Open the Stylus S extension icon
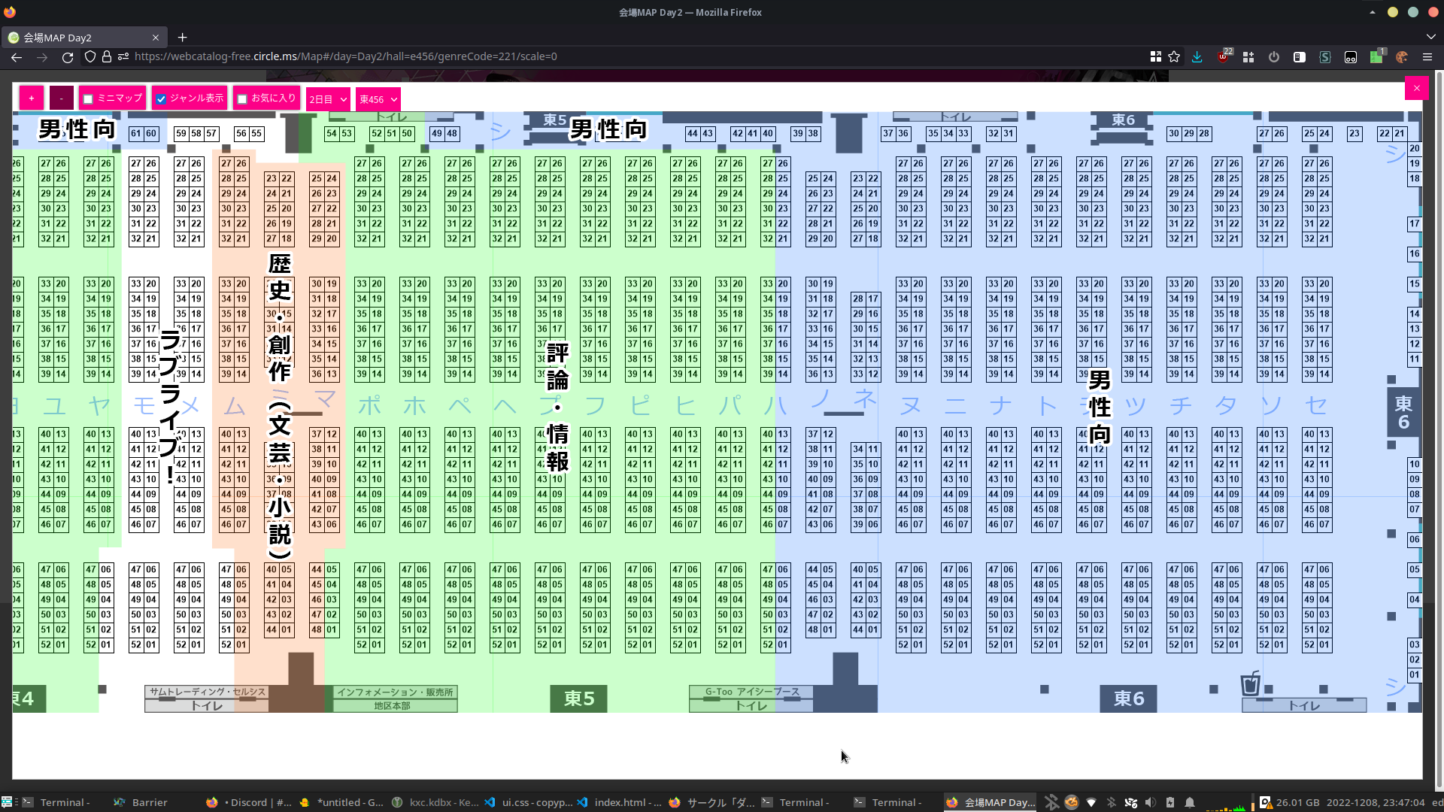 coord(1325,57)
